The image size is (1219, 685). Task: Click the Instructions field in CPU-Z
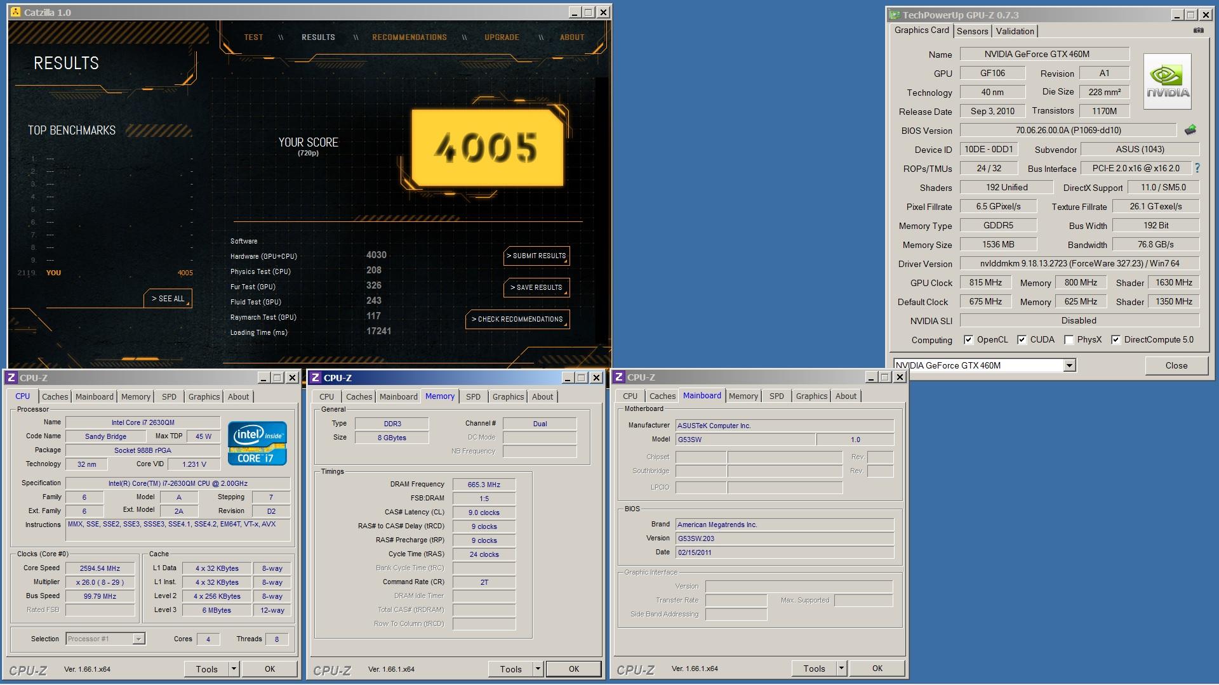[178, 530]
